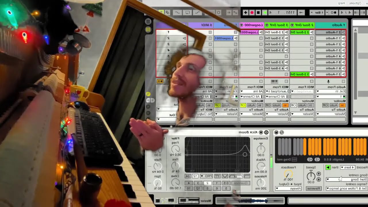Click the green Play button in transport

(x=264, y=12)
